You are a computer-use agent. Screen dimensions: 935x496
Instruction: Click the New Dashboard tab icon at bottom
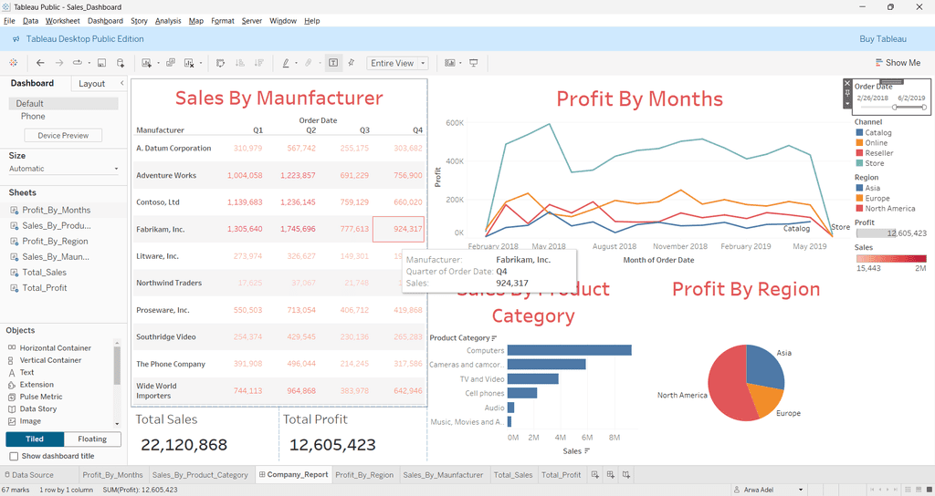pyautogui.click(x=611, y=474)
